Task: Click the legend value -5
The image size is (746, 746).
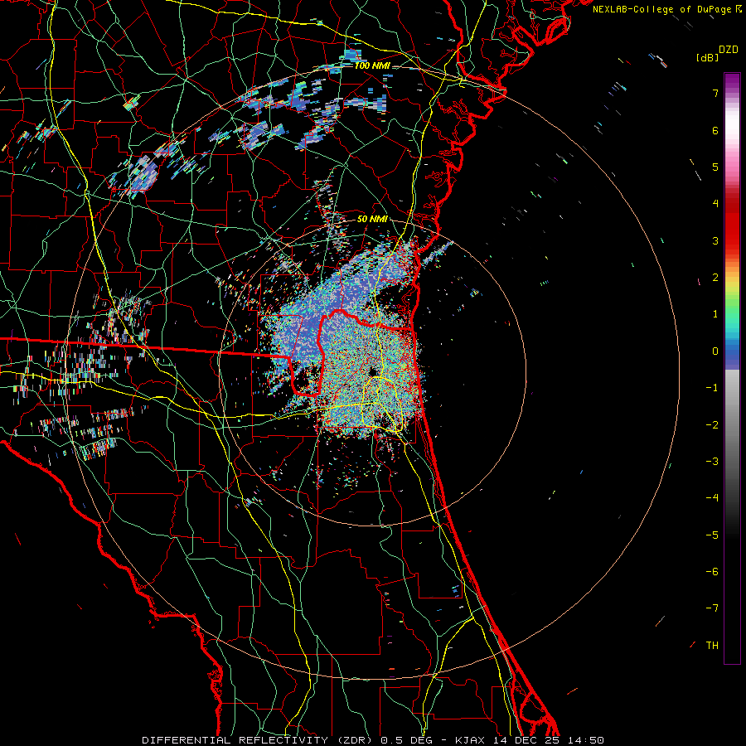Action: pyautogui.click(x=712, y=535)
